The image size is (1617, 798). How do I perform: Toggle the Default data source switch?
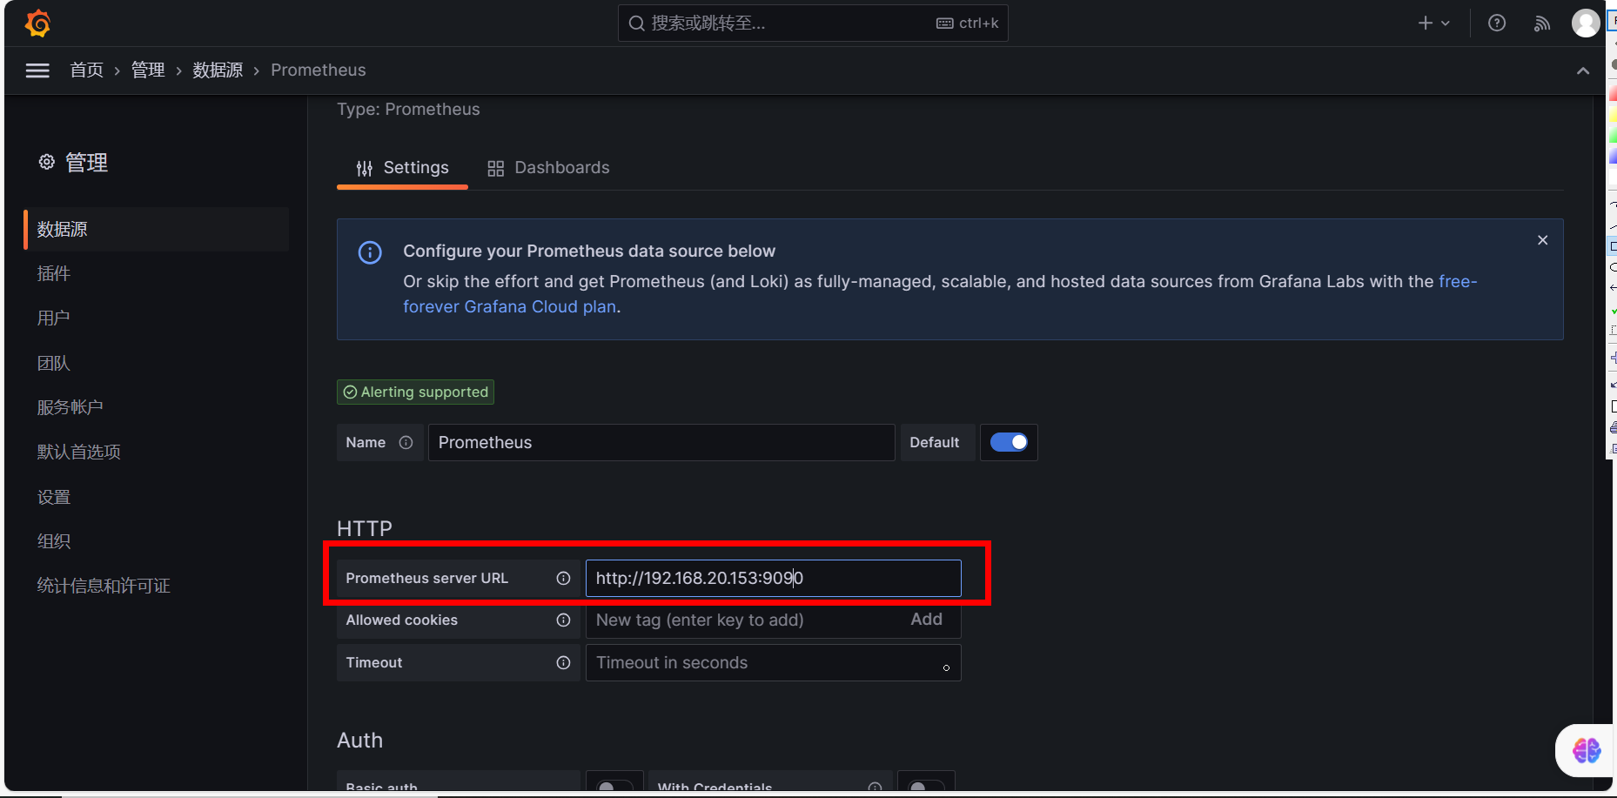point(1009,443)
